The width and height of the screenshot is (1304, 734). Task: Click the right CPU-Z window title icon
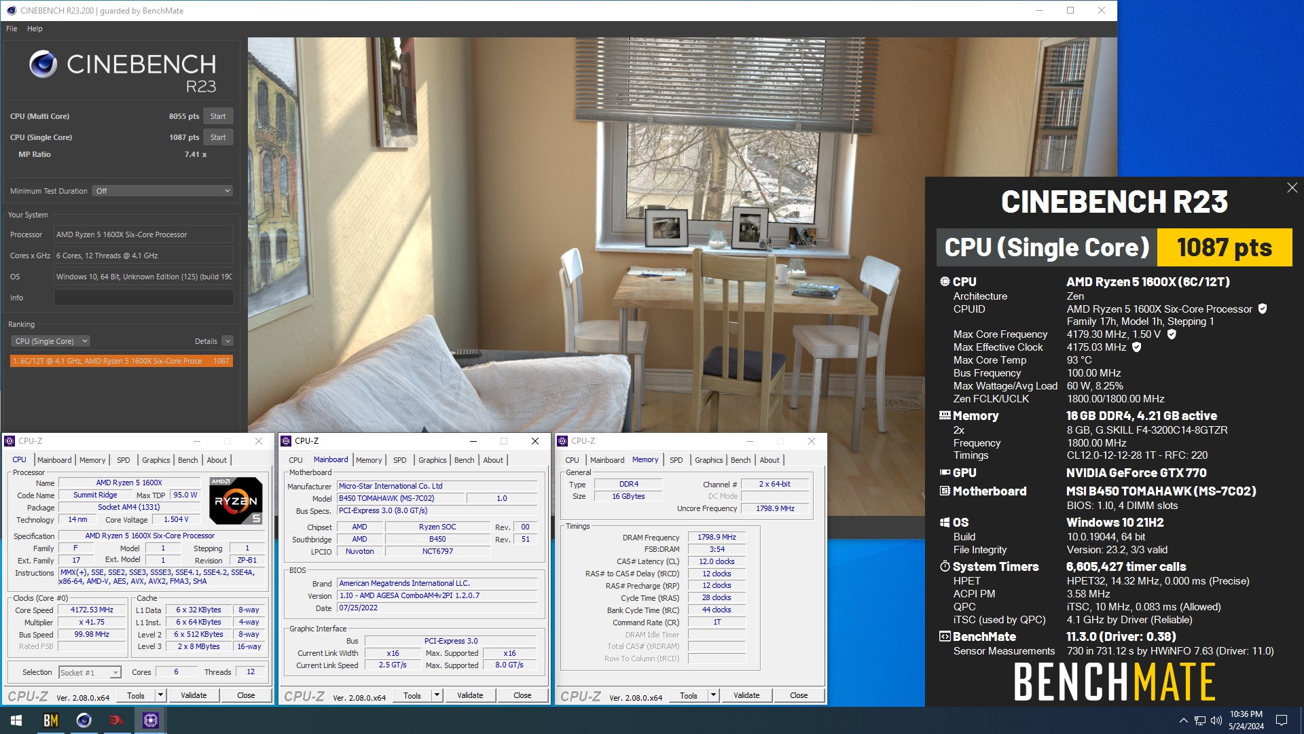pyautogui.click(x=562, y=441)
